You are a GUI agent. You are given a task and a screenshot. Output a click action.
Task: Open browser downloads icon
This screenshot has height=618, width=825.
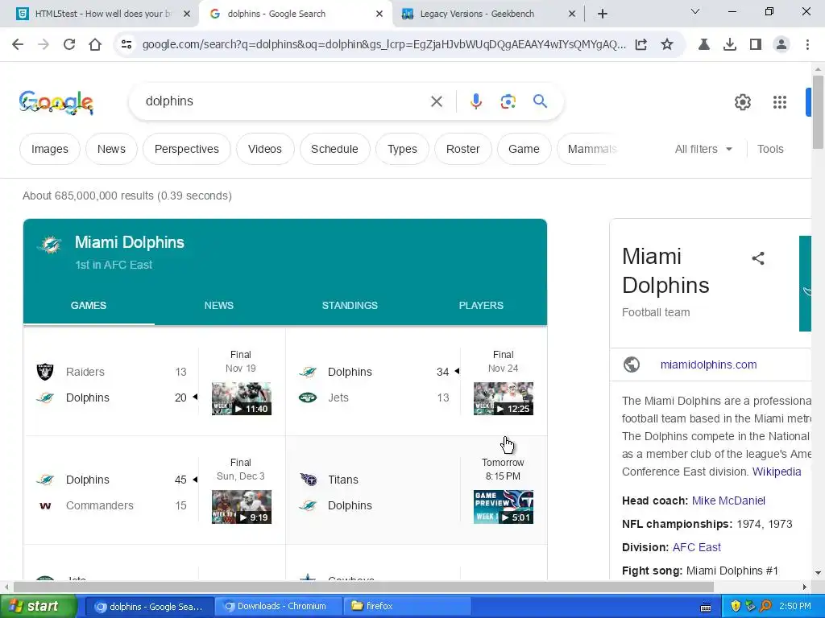click(730, 45)
